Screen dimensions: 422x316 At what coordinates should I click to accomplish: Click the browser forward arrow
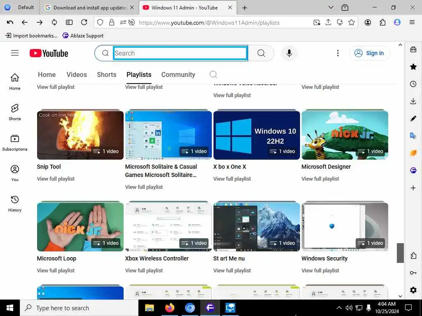(40, 22)
